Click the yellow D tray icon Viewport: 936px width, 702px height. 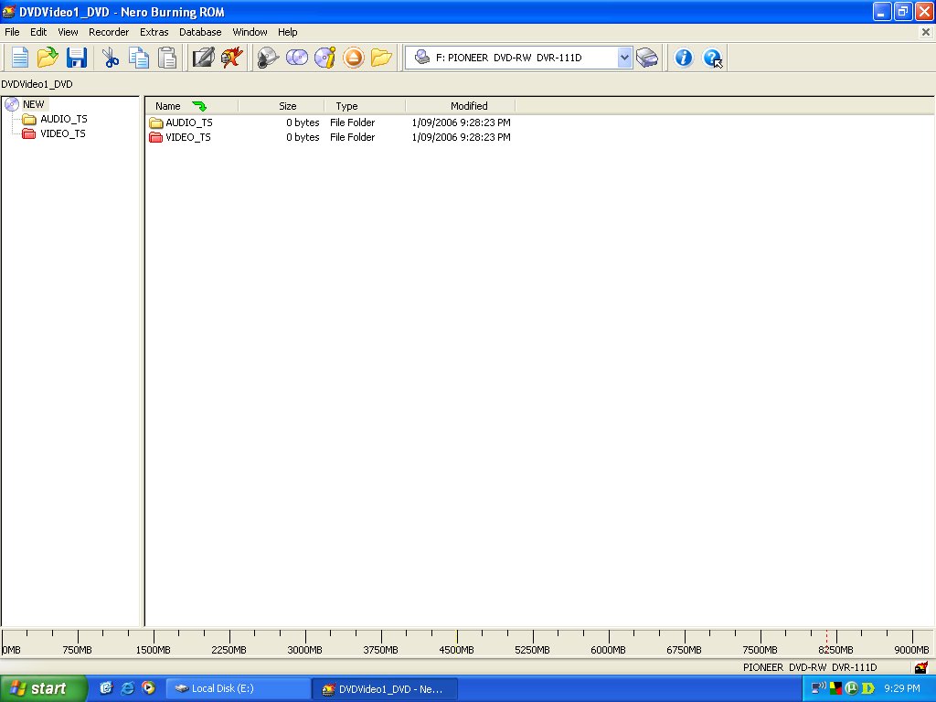(x=868, y=688)
